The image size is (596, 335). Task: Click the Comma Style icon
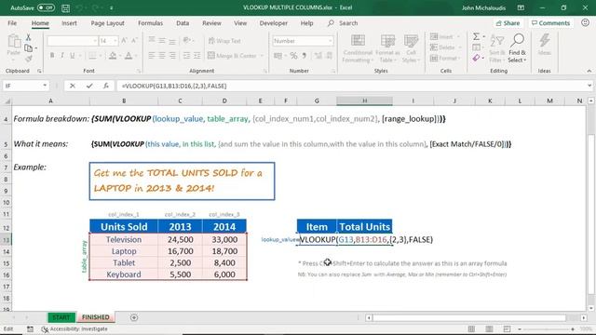tap(305, 56)
